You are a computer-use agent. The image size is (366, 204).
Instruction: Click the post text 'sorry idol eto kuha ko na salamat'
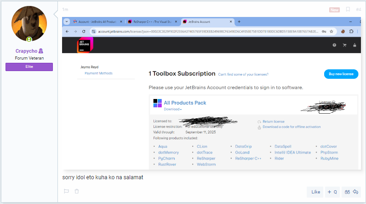tap(103, 177)
